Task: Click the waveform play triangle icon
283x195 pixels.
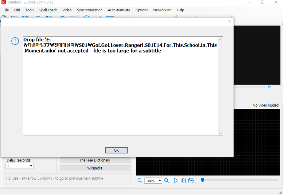Action: point(176,181)
